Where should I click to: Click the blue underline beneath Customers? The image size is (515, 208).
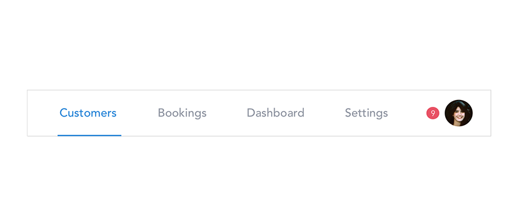[x=89, y=135]
